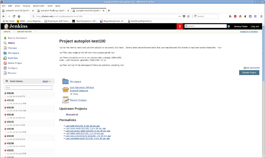Click the browser home icon
This screenshot has width=265, height=158.
coord(19,16)
